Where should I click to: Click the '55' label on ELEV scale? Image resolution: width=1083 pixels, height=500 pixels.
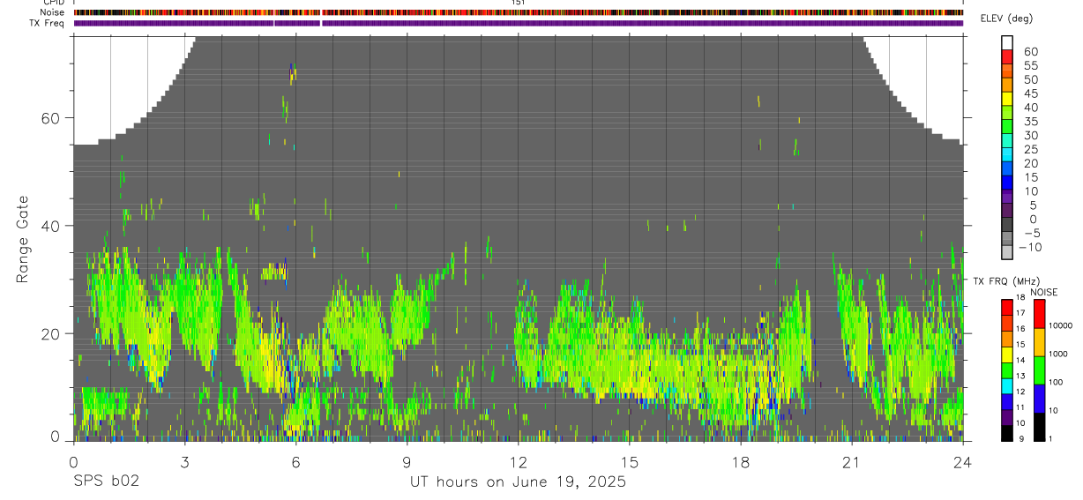coord(1030,66)
